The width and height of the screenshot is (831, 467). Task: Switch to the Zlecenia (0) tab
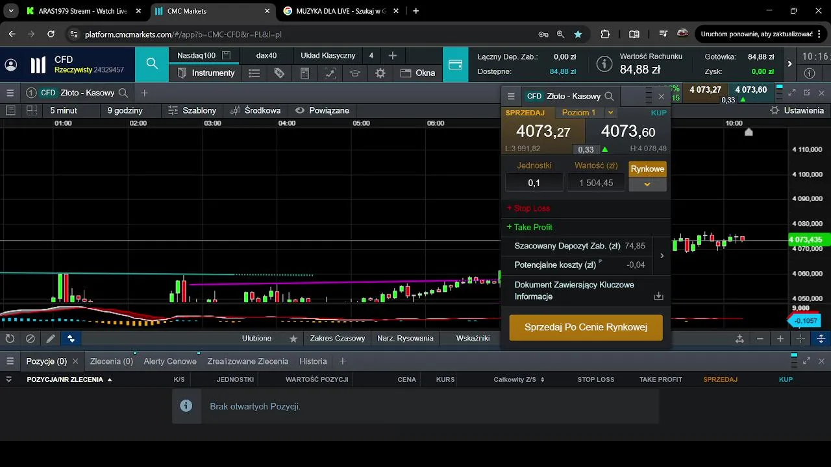(112, 361)
